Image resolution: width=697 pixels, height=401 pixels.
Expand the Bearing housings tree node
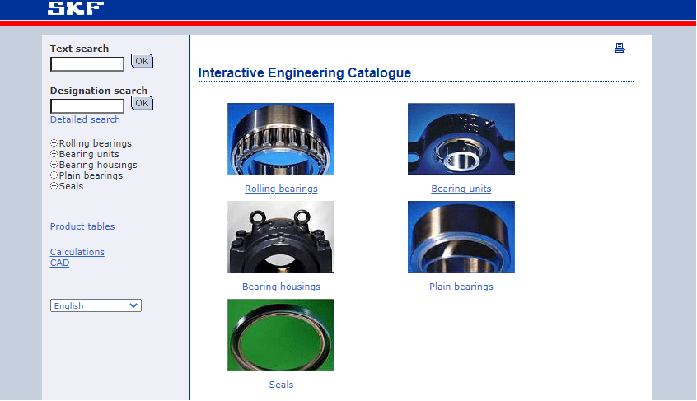pos(54,165)
